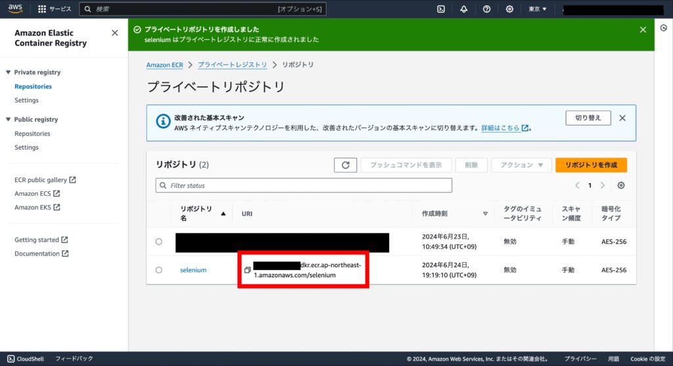Open the 東京 region dropdown
Image resolution: width=673 pixels, height=366 pixels.
(x=538, y=9)
